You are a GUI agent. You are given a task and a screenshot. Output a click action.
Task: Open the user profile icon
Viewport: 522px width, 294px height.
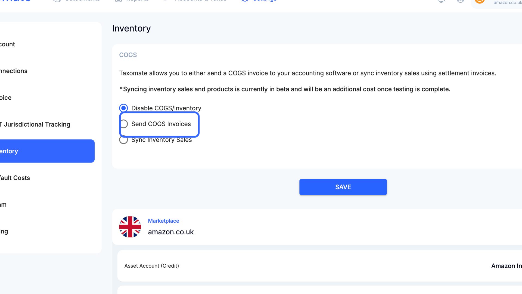460,1
